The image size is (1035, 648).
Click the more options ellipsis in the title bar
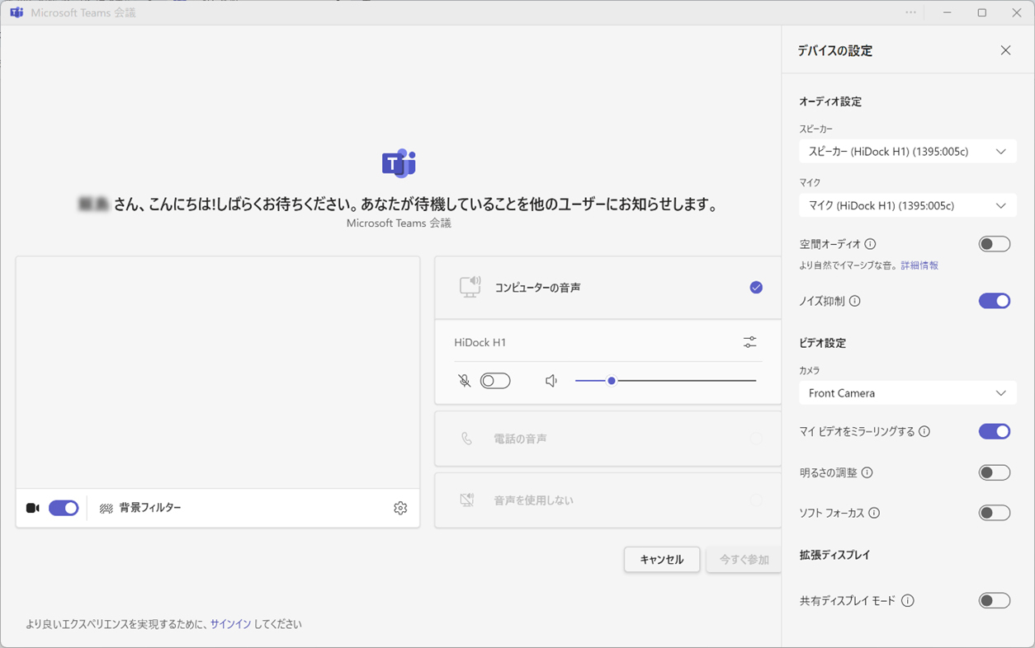pos(910,12)
